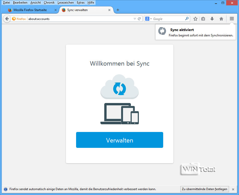This screenshot has width=239, height=195.
Task: Open the Bearbeiten menu
Action: point(20,3)
